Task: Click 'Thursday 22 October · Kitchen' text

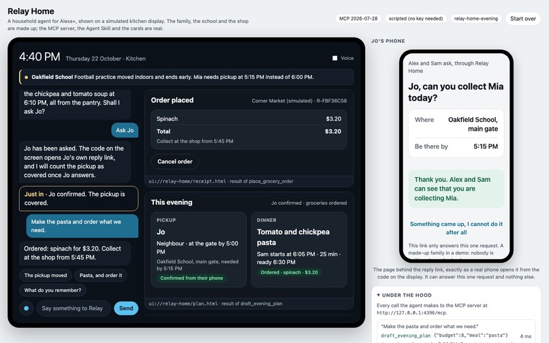Action: click(106, 59)
